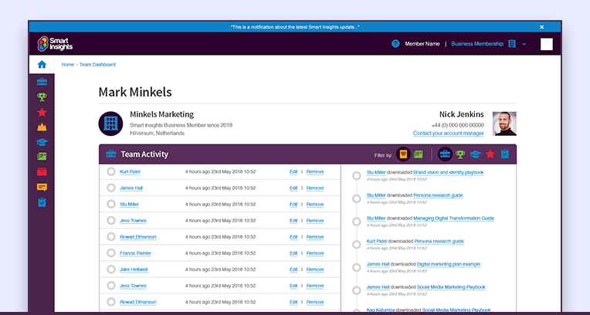
Task: Filter Team Activity by the trophy icon
Action: click(x=460, y=154)
